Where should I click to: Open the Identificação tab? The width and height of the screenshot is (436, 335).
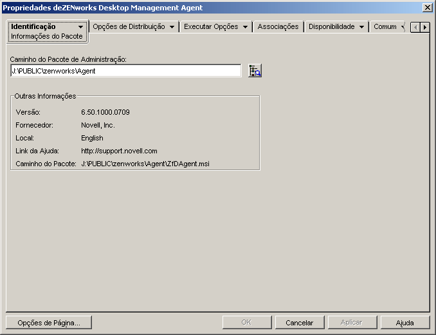[x=33, y=26]
